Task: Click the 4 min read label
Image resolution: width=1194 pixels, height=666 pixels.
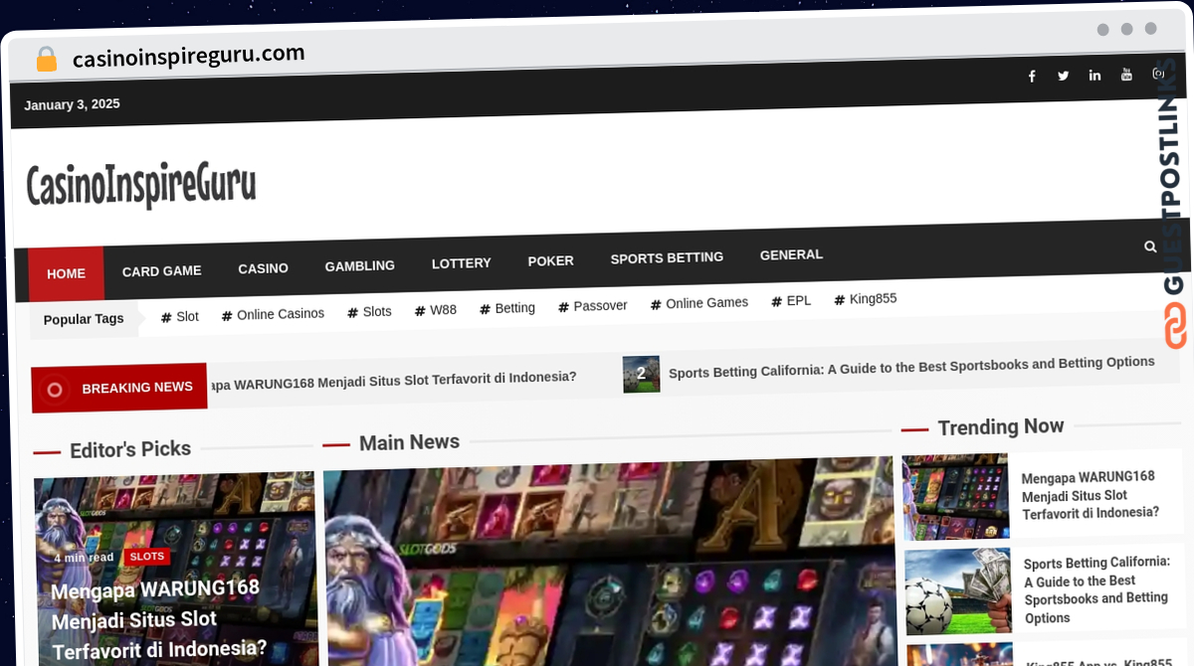Action: (x=84, y=558)
